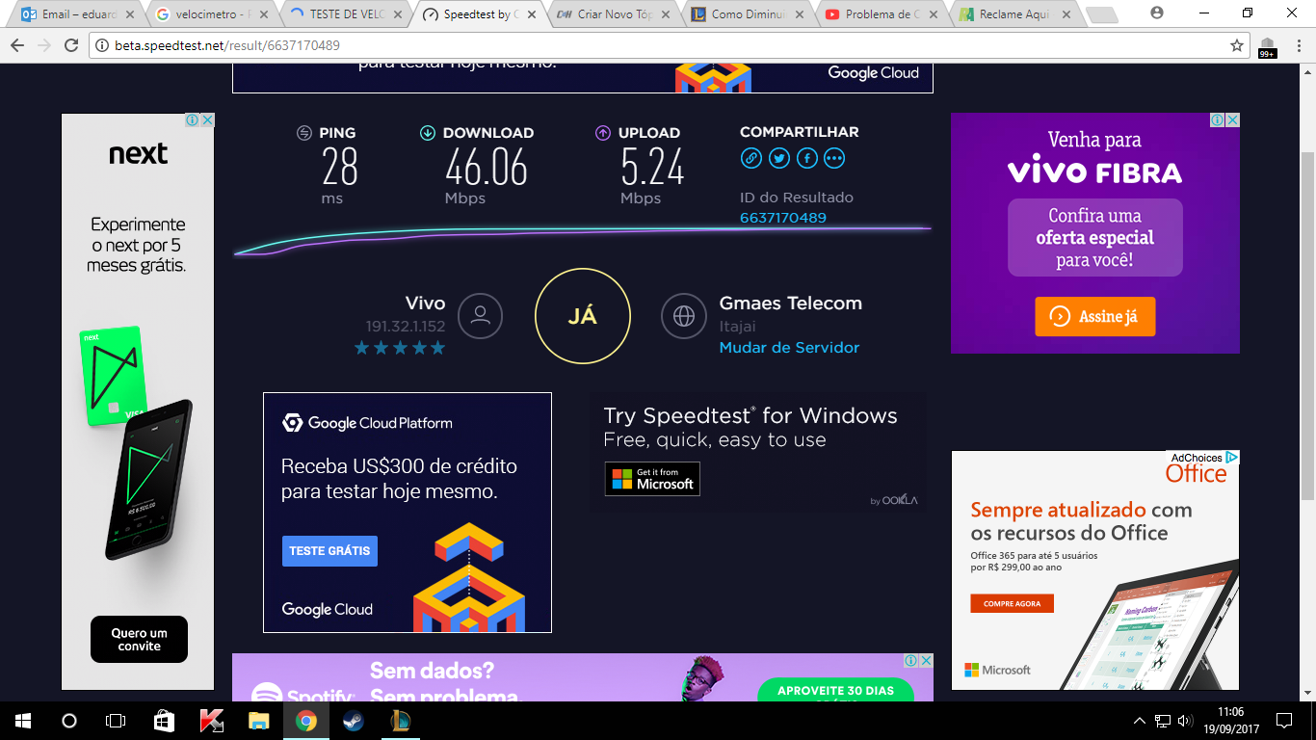The image size is (1316, 740).
Task: Click the UPLOAD 5.24 value
Action: pos(652,168)
